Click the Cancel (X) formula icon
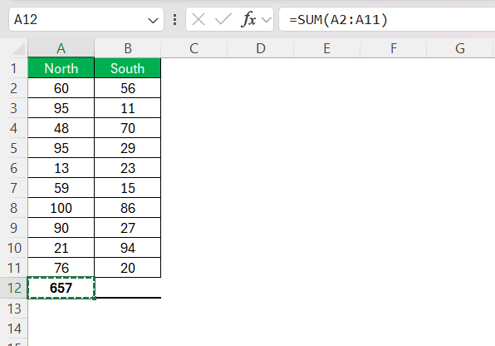 click(x=198, y=20)
